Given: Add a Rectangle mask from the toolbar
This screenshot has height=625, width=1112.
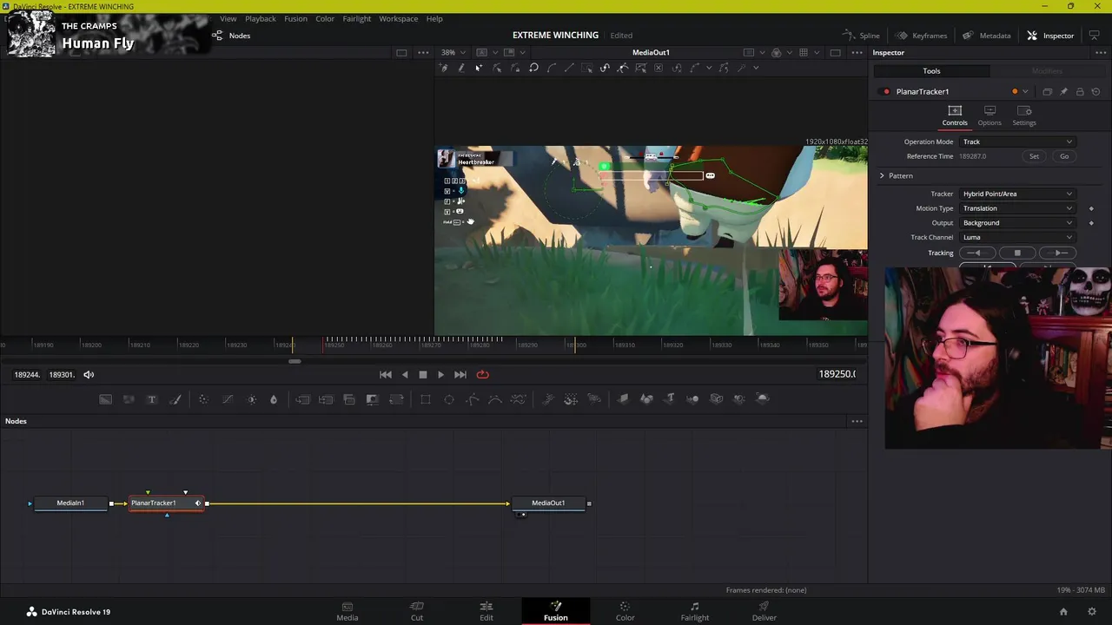Looking at the screenshot, I should [426, 399].
